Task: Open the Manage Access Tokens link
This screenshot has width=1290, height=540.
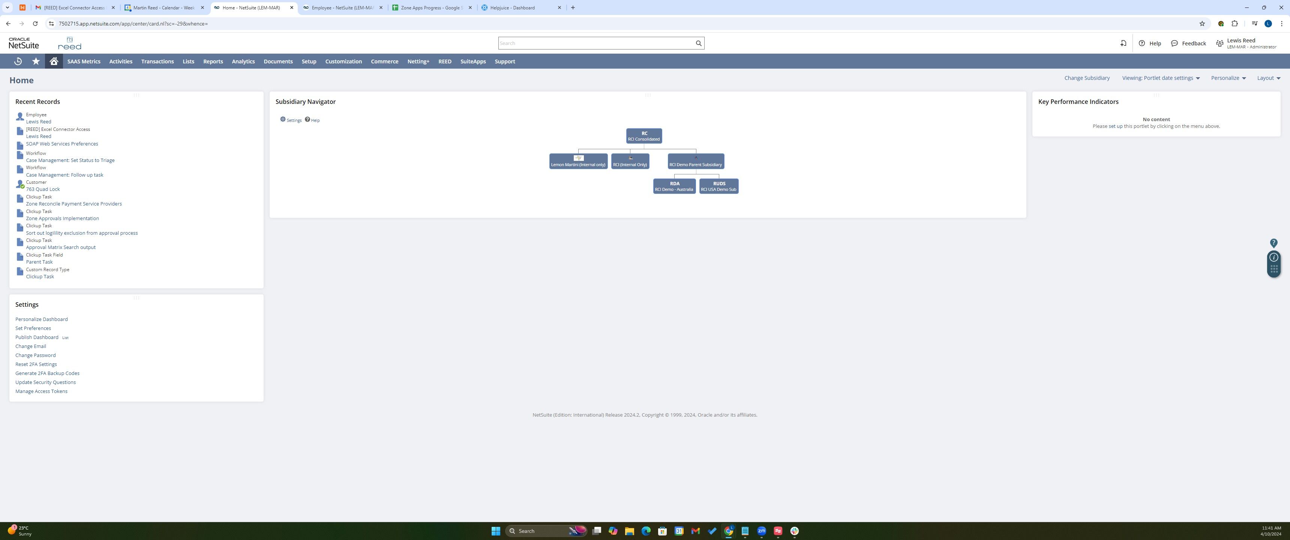Action: 41,391
